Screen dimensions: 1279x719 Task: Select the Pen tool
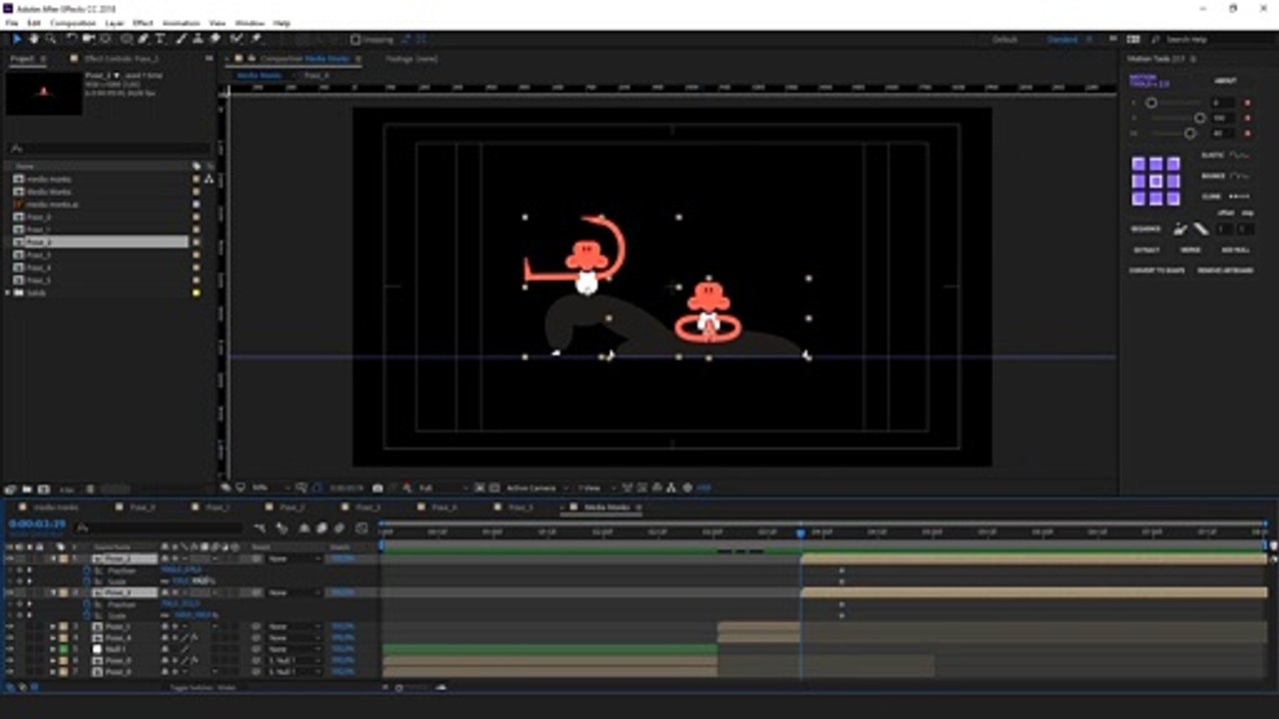(x=143, y=39)
